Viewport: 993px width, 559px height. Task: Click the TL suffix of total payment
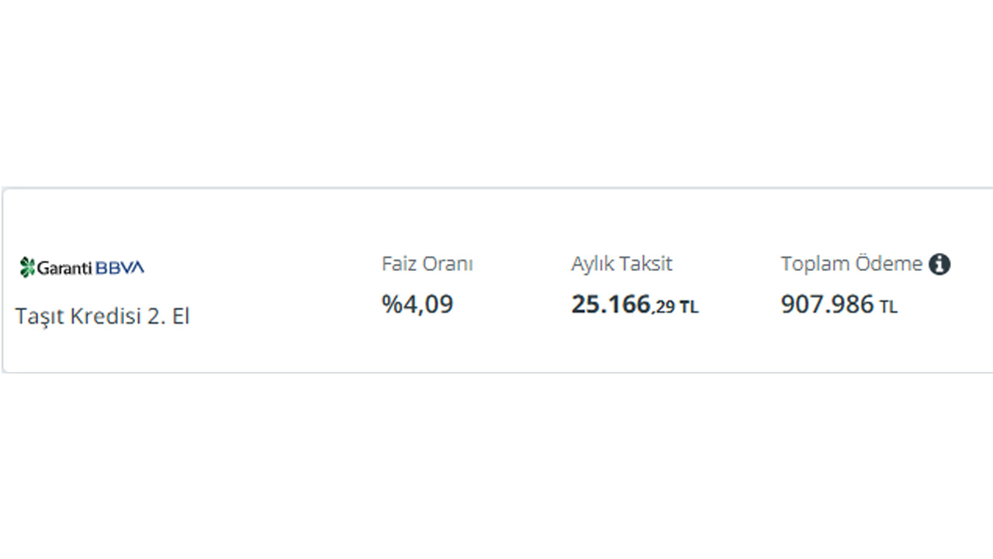[888, 307]
